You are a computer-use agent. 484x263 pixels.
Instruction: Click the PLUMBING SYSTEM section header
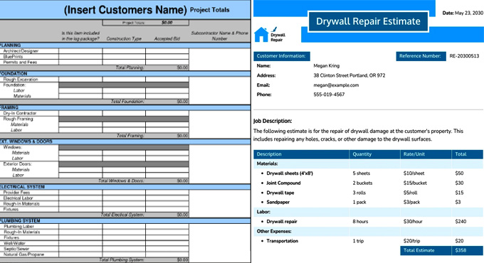tap(125, 221)
